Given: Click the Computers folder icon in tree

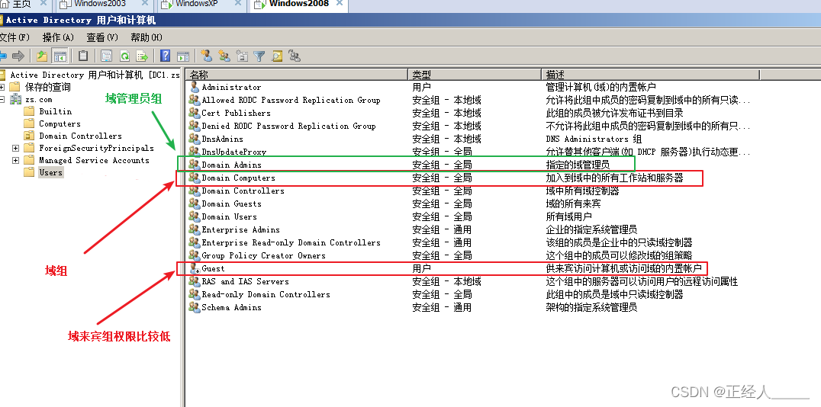Looking at the screenshot, I should (29, 124).
